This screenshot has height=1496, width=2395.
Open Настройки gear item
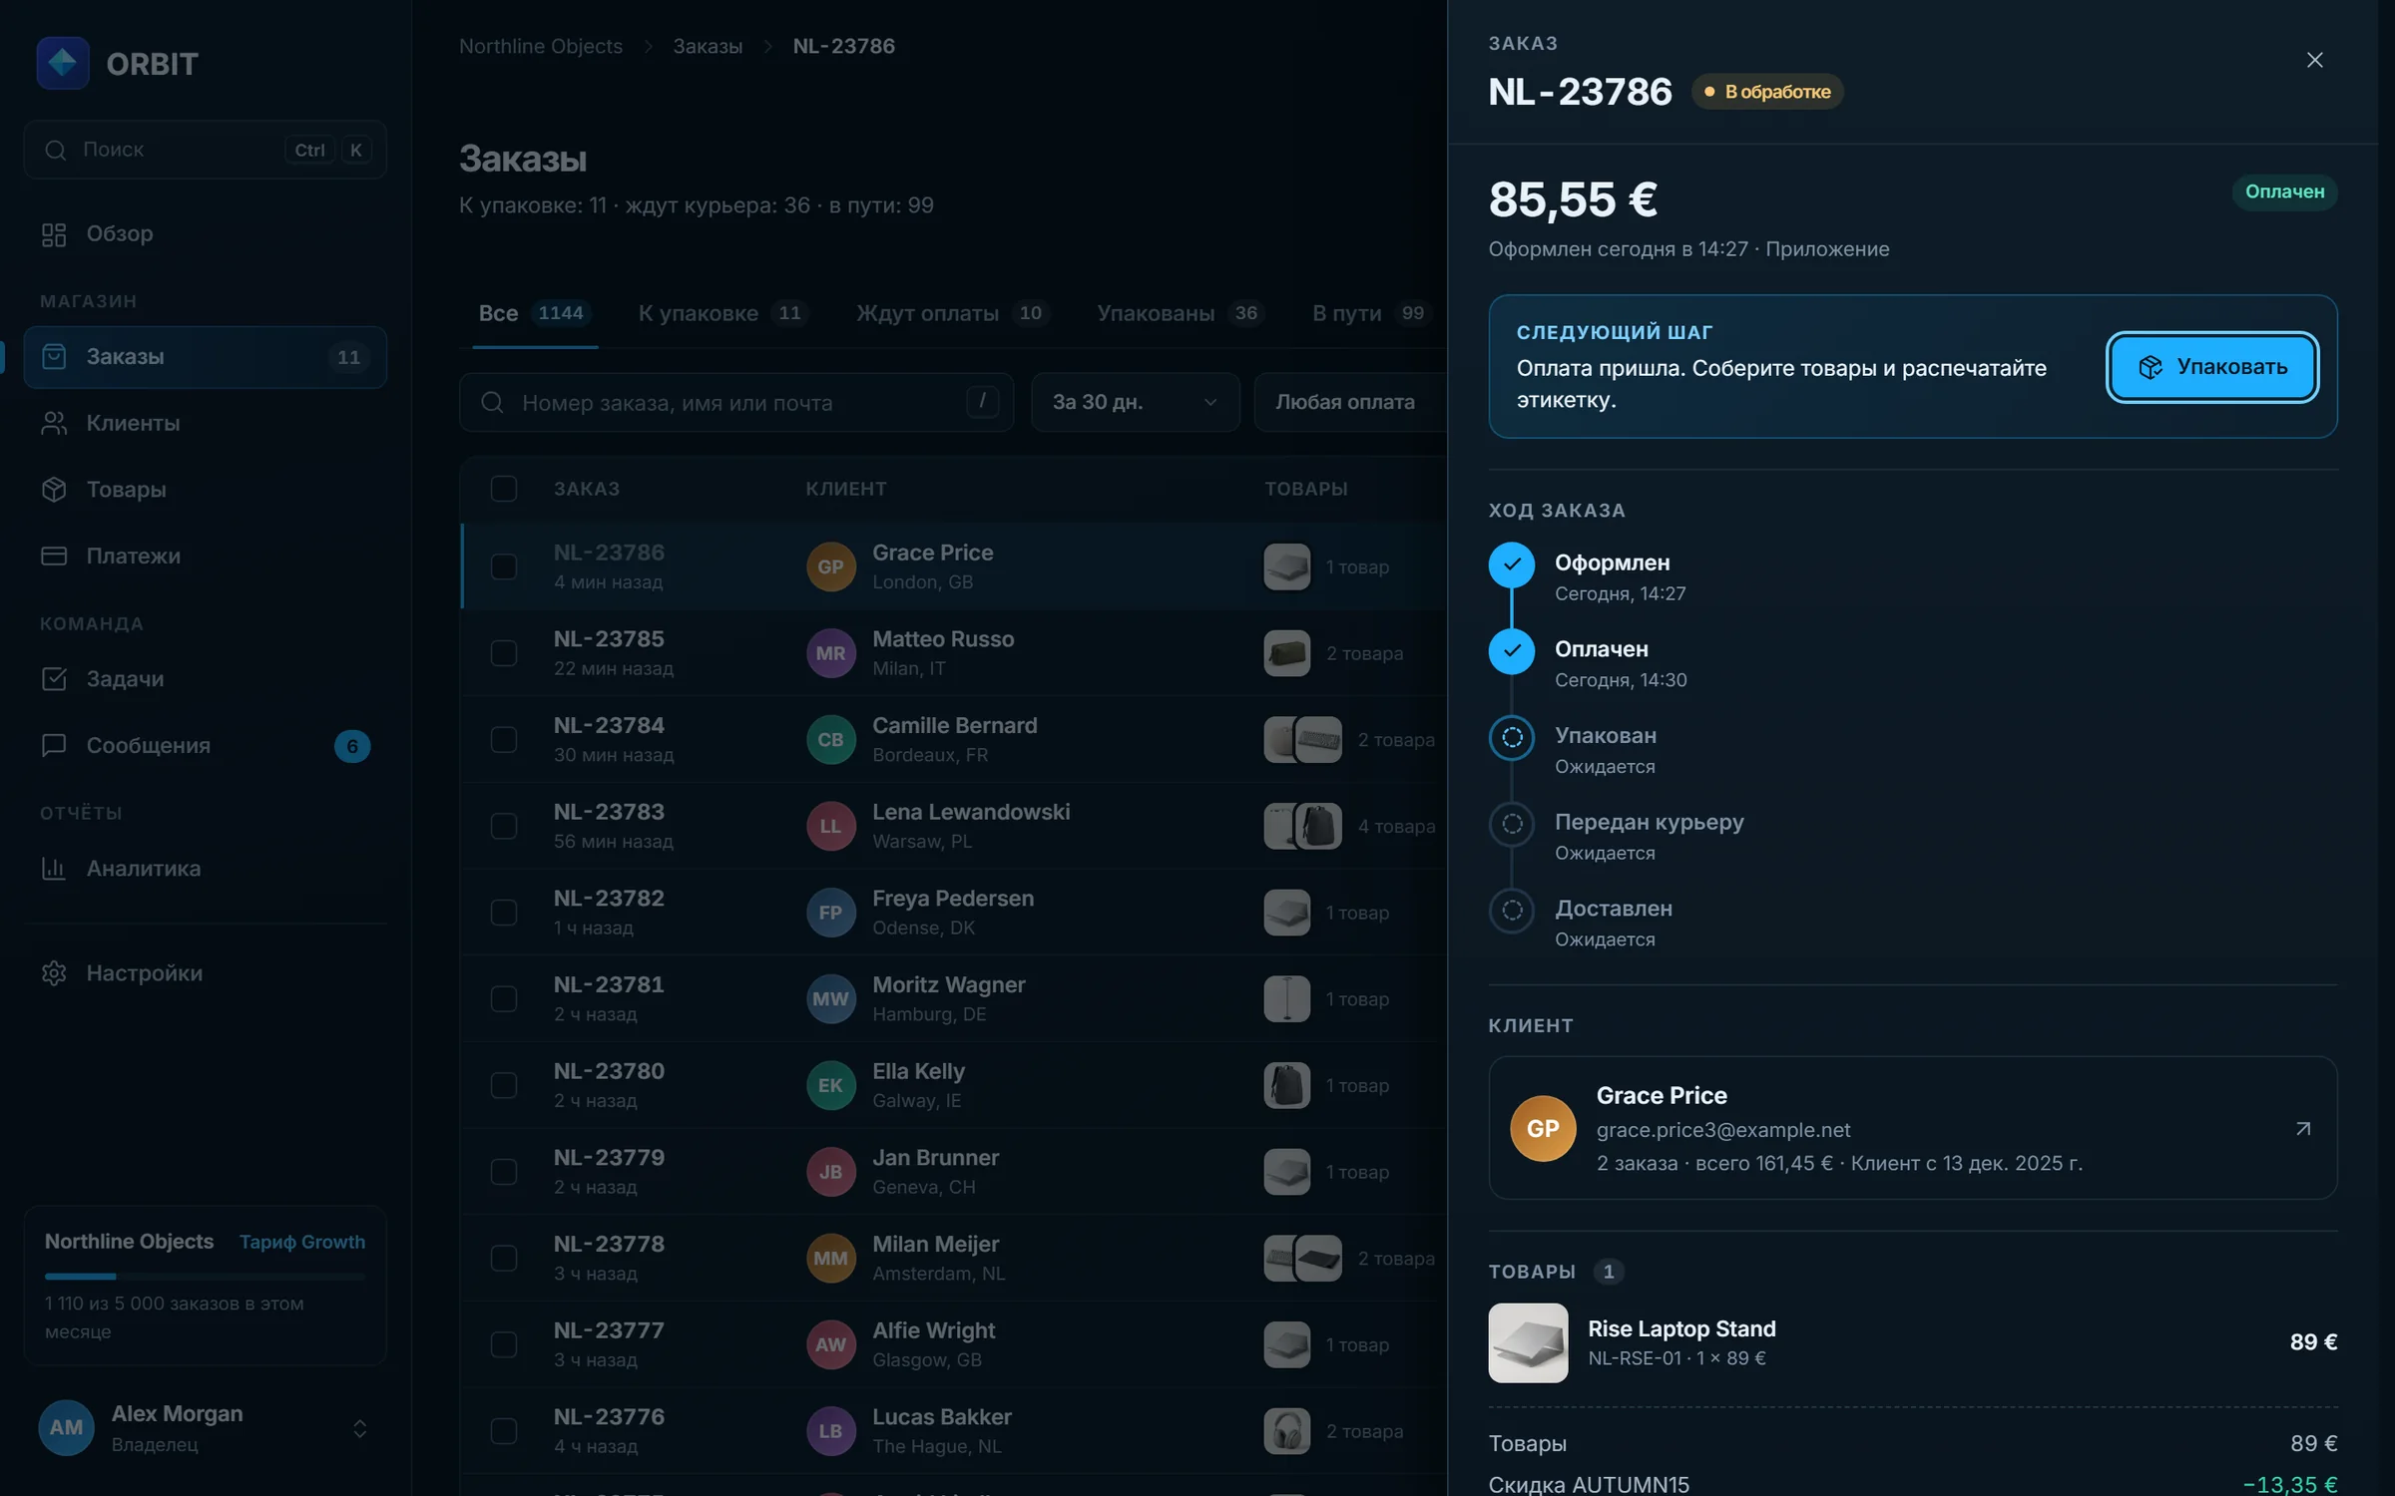(x=205, y=973)
